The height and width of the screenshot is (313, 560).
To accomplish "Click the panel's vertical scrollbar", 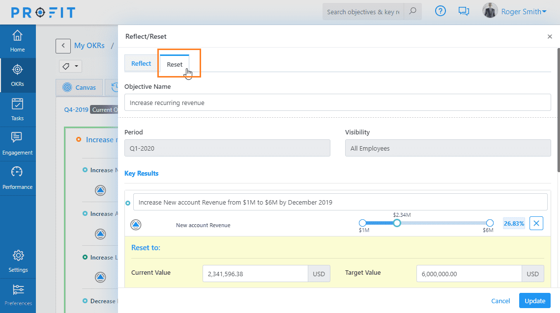I will coord(558,109).
